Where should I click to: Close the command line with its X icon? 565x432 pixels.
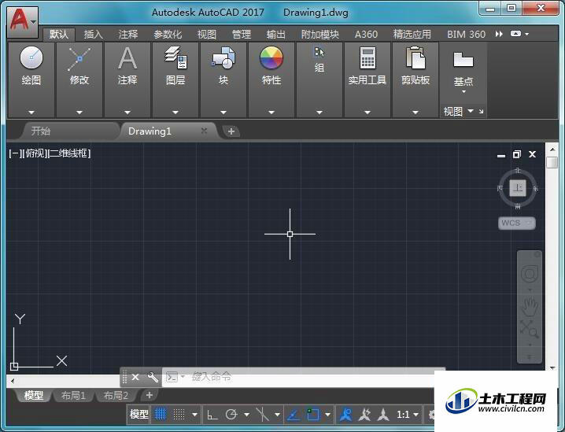coord(135,377)
